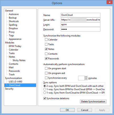114x115 pixels.
Task: Increase minutes with spinner up arrow
Action: click(x=86, y=77)
